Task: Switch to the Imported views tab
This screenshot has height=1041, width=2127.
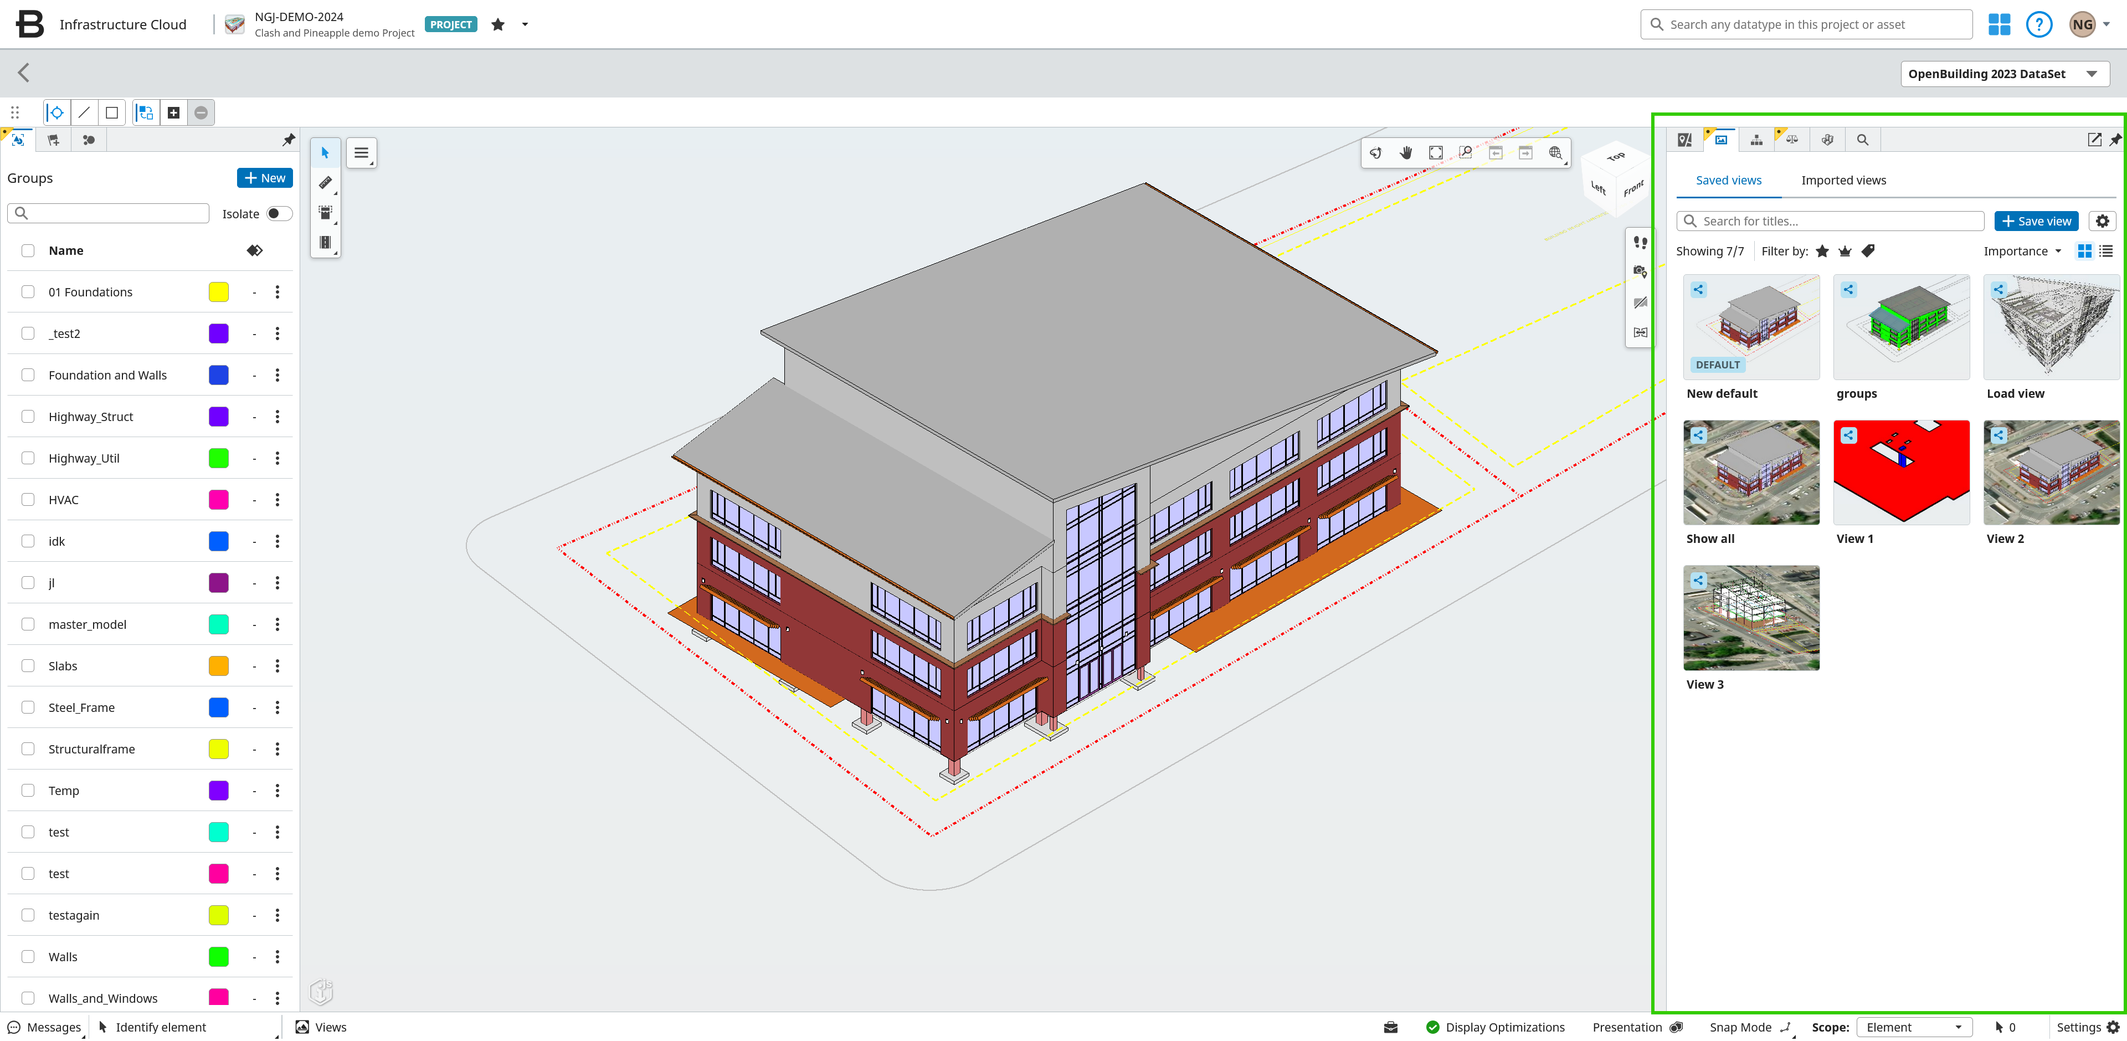Action: pos(1843,180)
